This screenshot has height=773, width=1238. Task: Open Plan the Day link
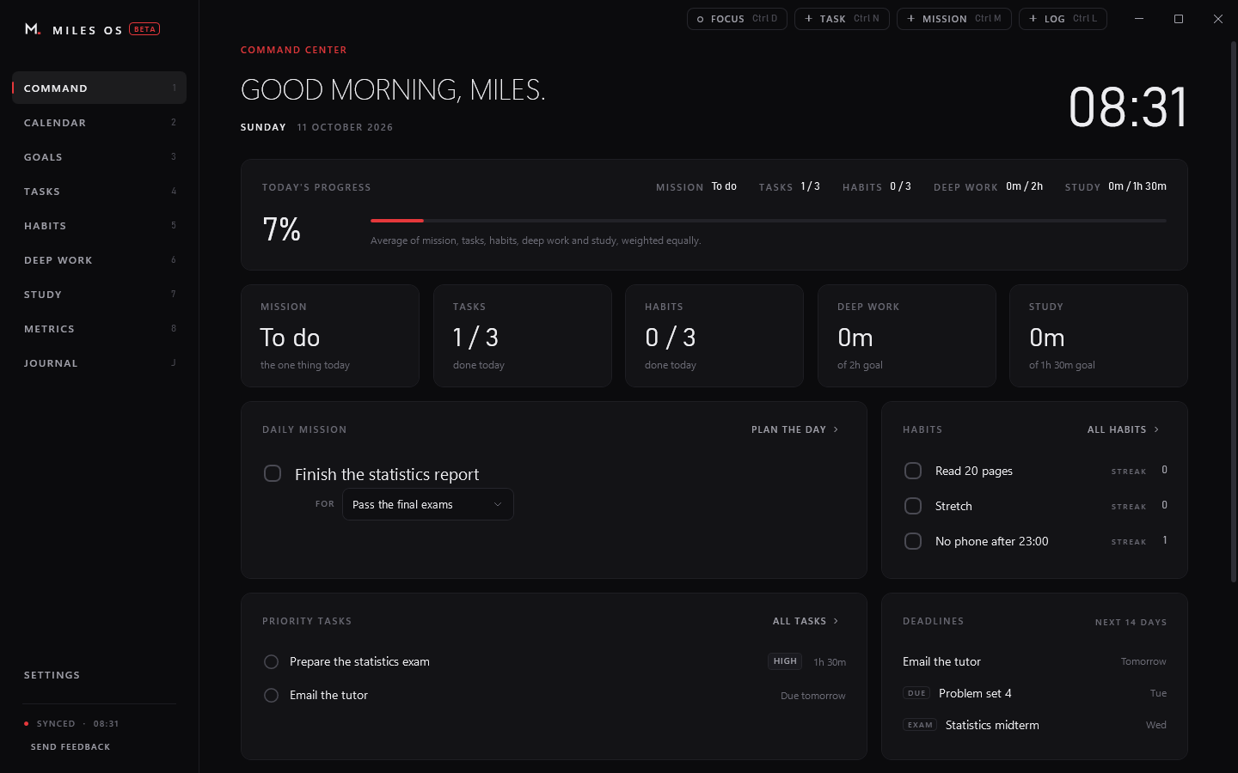tap(795, 429)
